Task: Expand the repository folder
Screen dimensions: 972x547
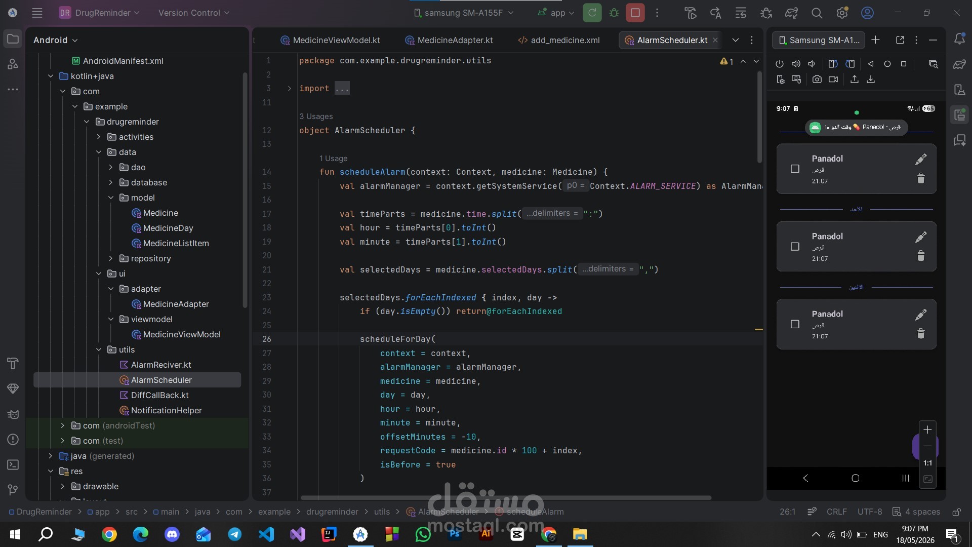Action: (x=111, y=258)
